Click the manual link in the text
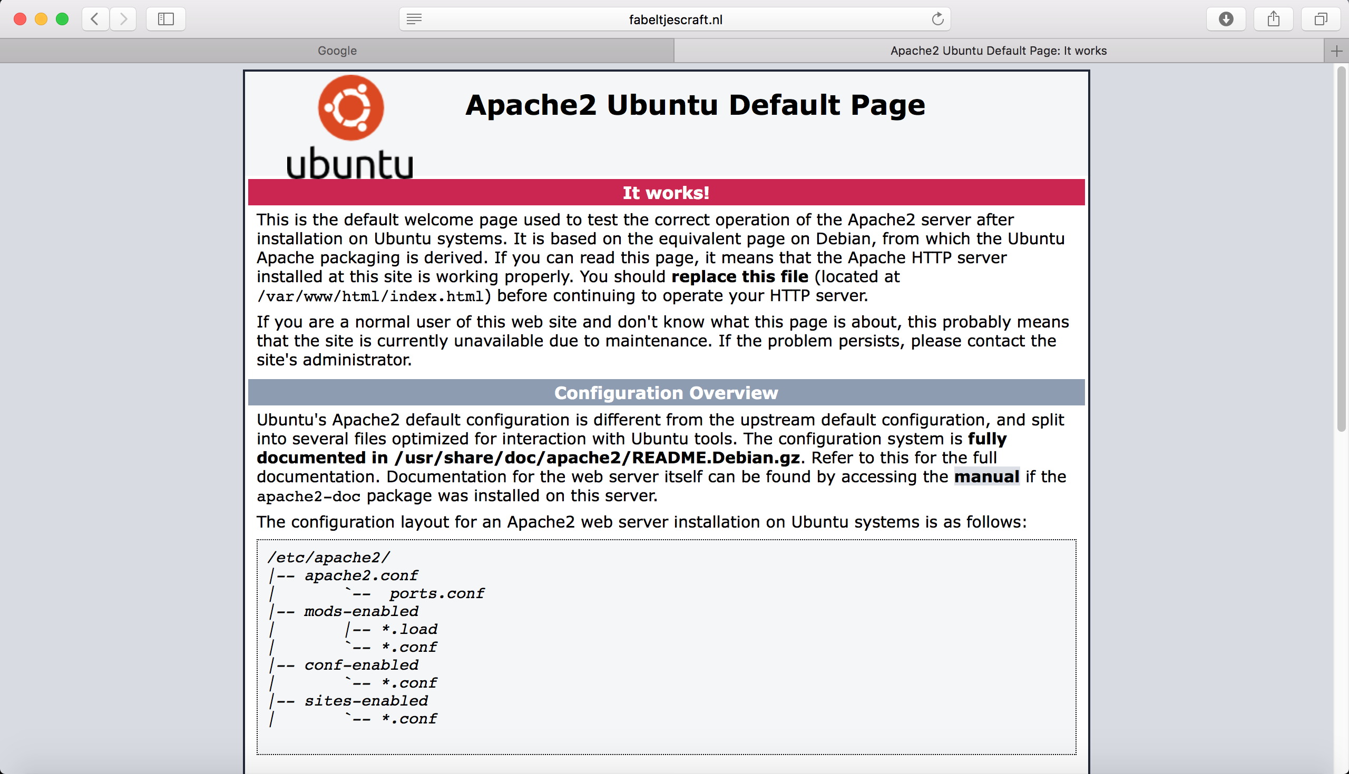Image resolution: width=1349 pixels, height=774 pixels. coord(986,477)
